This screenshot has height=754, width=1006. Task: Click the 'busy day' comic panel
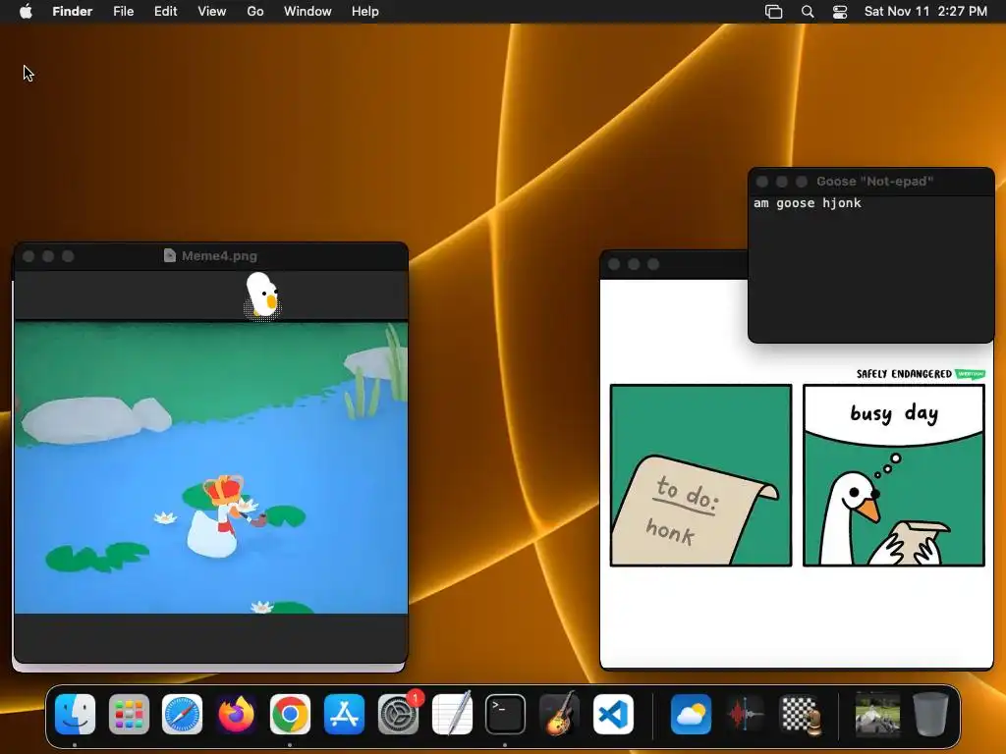pyautogui.click(x=894, y=475)
